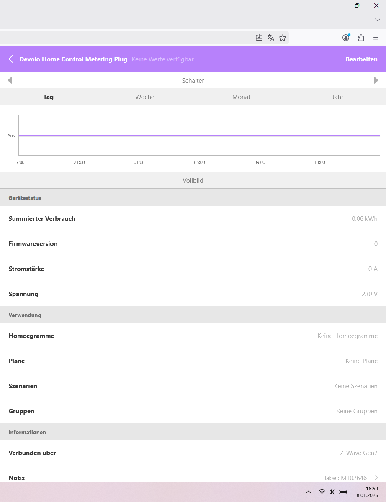Open the volume speaker icon in taskbar
Screen dimensions: 386x502
[332, 492]
